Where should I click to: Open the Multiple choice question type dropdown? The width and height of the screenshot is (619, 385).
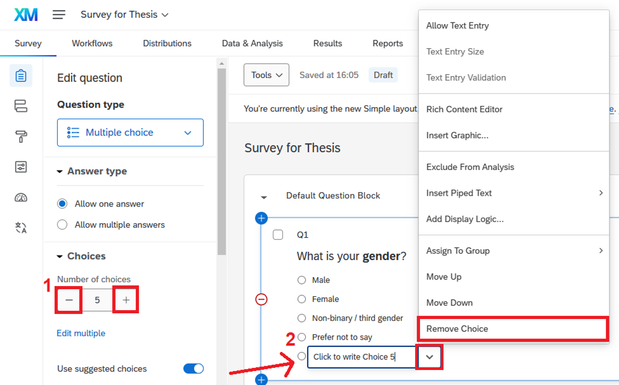130,133
